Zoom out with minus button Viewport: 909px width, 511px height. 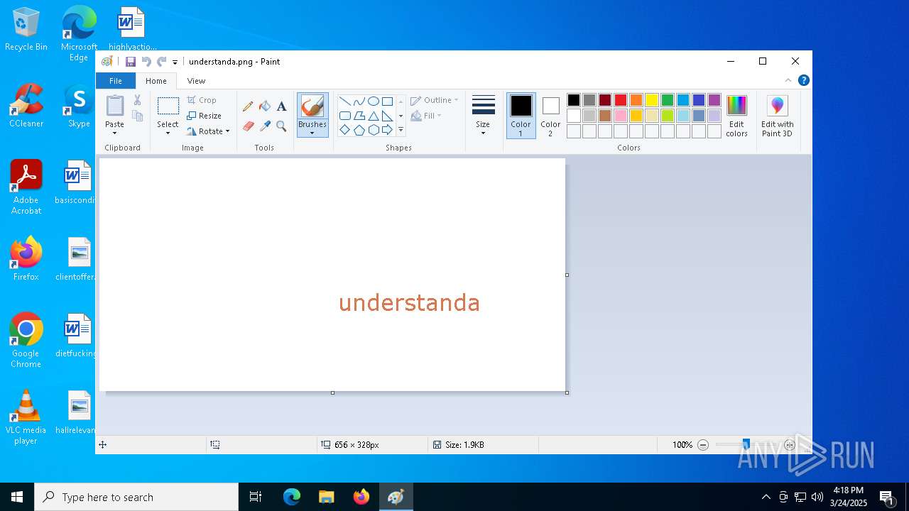[703, 445]
